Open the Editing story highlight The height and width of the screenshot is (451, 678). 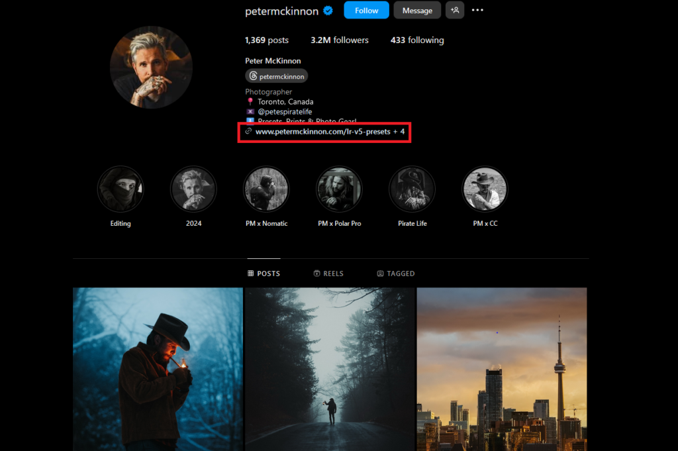pyautogui.click(x=121, y=189)
